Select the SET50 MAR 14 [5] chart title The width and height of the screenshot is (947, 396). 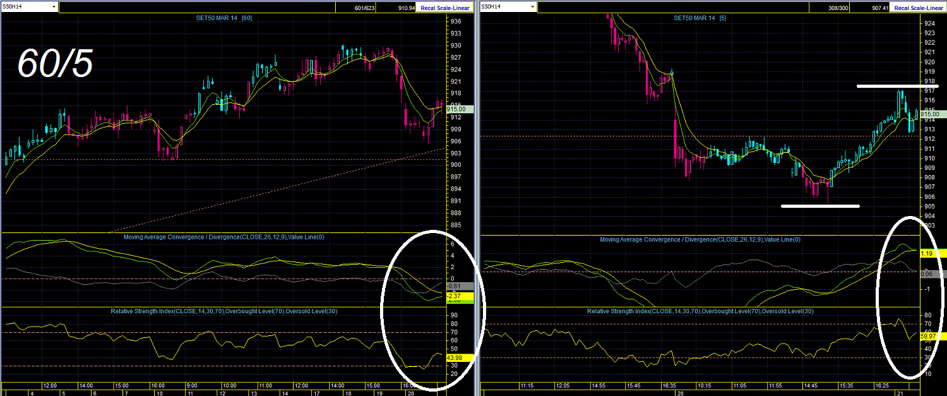(700, 18)
